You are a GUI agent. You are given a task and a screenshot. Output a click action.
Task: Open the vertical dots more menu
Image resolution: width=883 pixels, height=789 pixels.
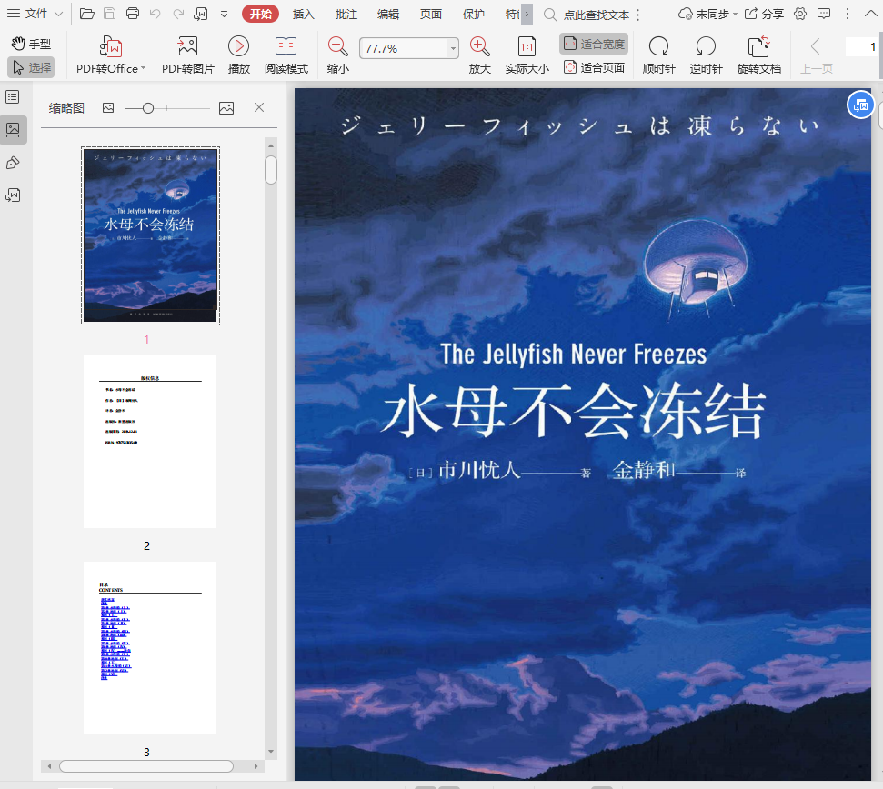click(x=848, y=14)
